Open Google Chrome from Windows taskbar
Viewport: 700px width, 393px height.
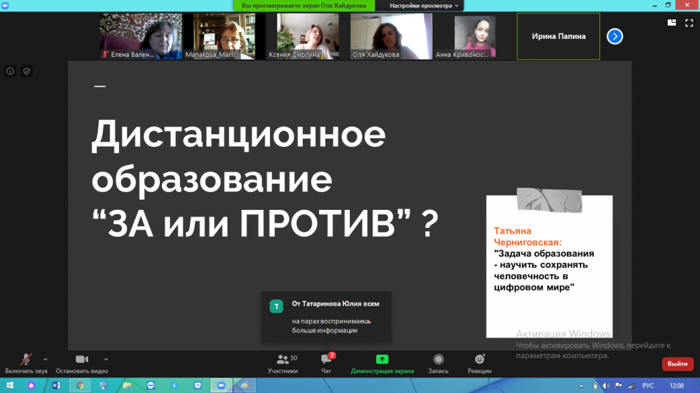click(x=80, y=385)
